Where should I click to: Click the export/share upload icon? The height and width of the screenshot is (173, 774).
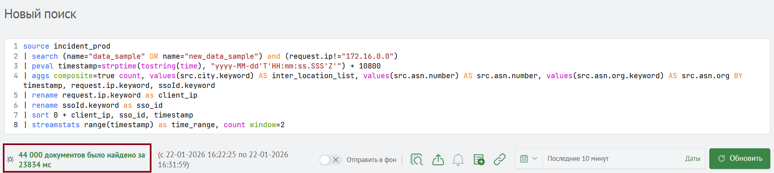[438, 160]
